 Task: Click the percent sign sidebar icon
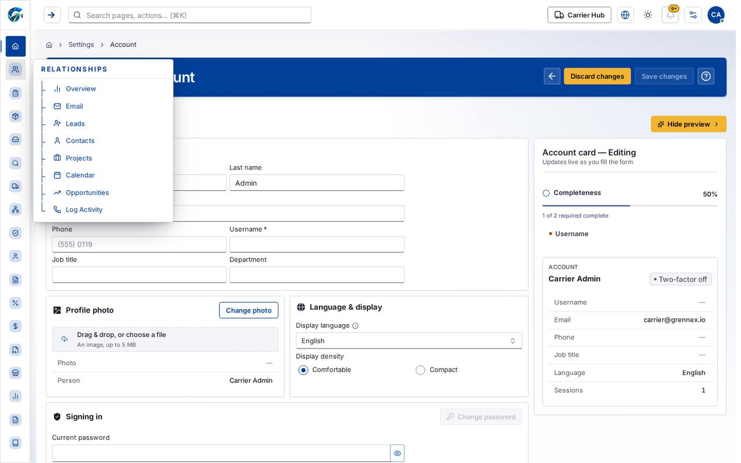[16, 303]
